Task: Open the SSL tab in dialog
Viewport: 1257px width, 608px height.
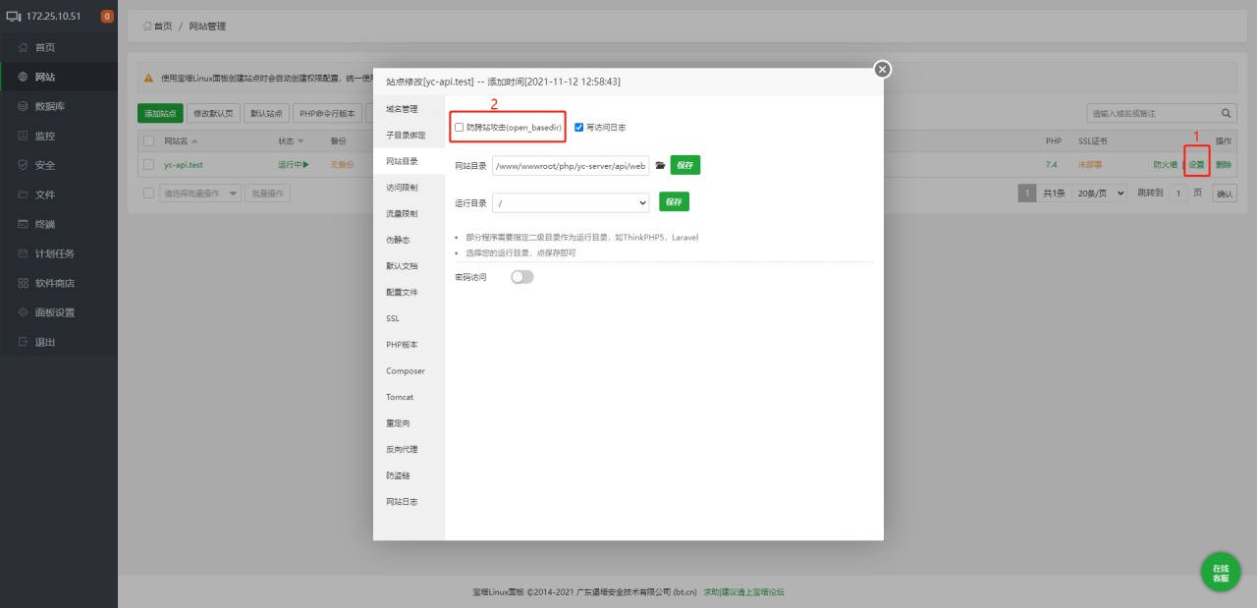Action: coord(393,318)
